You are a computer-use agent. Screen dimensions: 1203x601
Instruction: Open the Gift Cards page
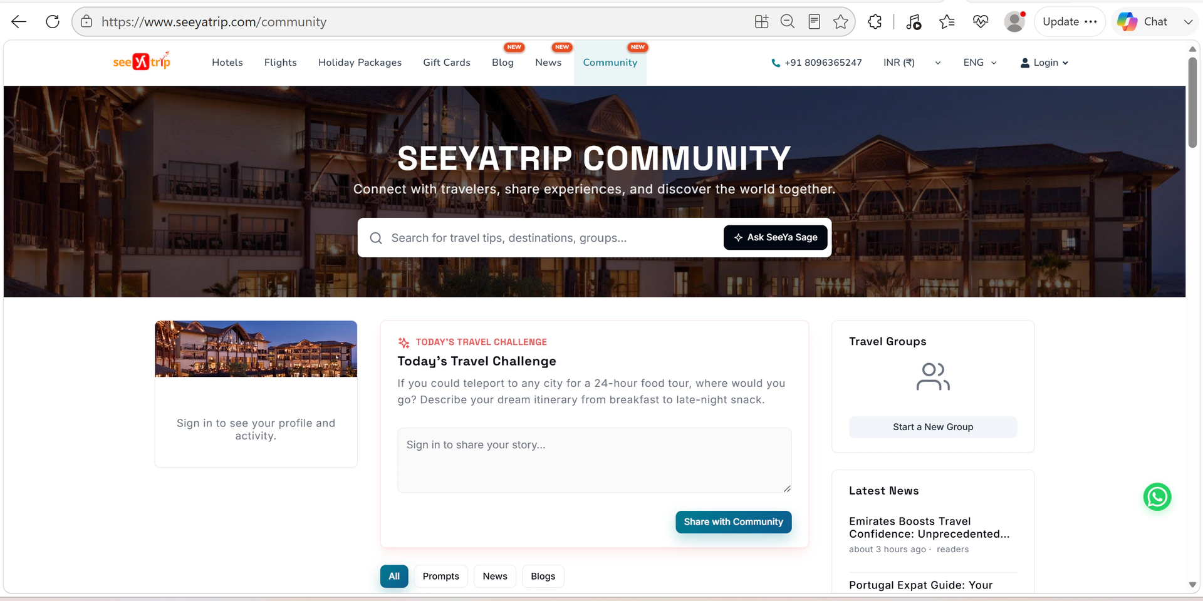coord(447,63)
